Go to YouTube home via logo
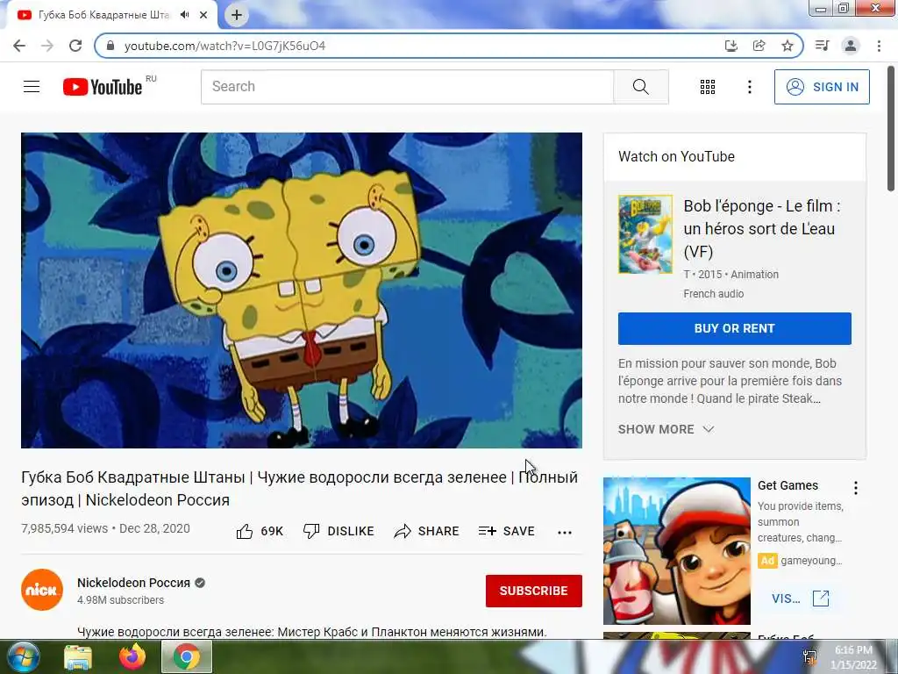Screen dimensions: 898x674 (103, 87)
